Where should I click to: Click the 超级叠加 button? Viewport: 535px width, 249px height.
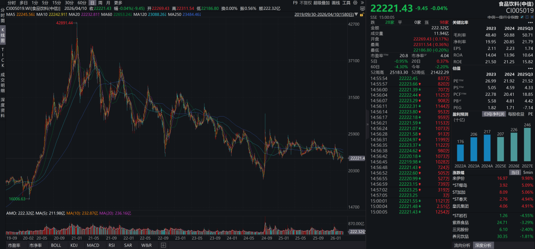322,3
